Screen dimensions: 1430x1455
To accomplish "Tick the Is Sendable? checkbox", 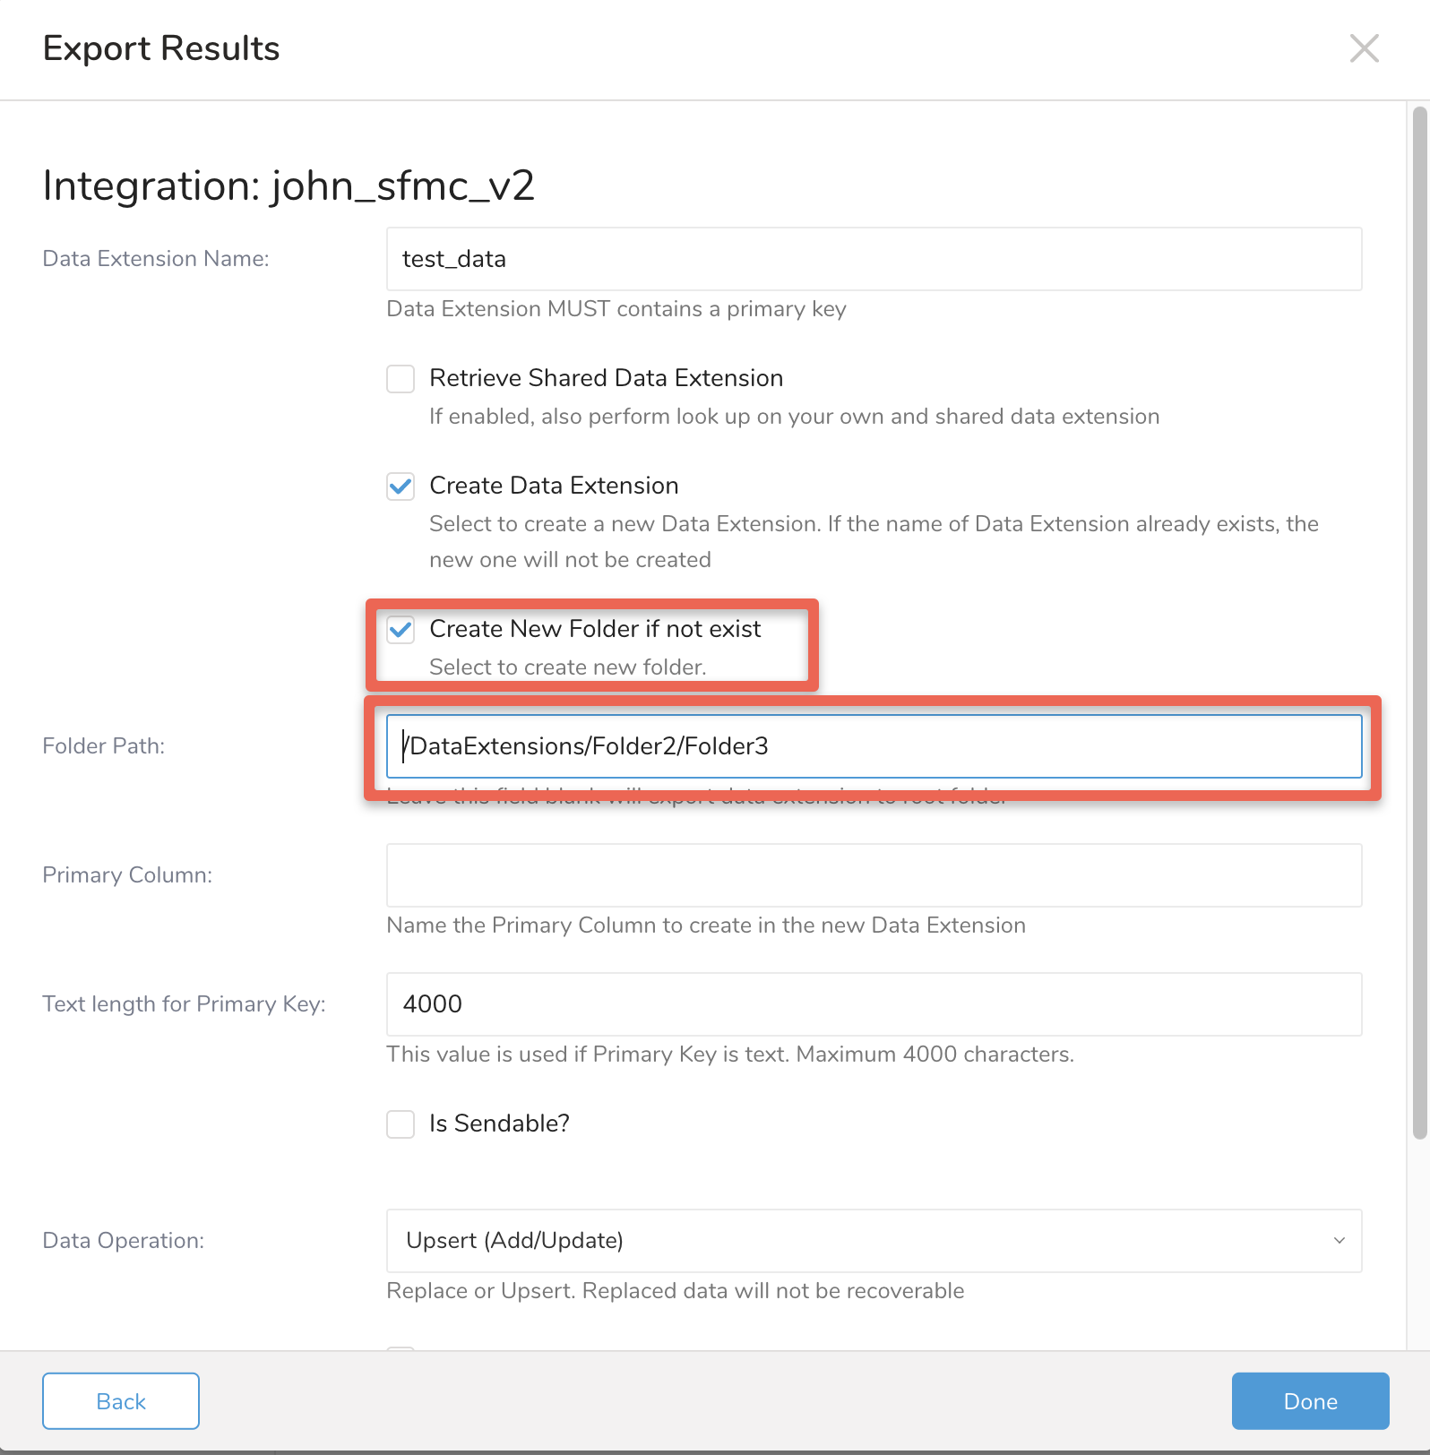I will tap(401, 1124).
